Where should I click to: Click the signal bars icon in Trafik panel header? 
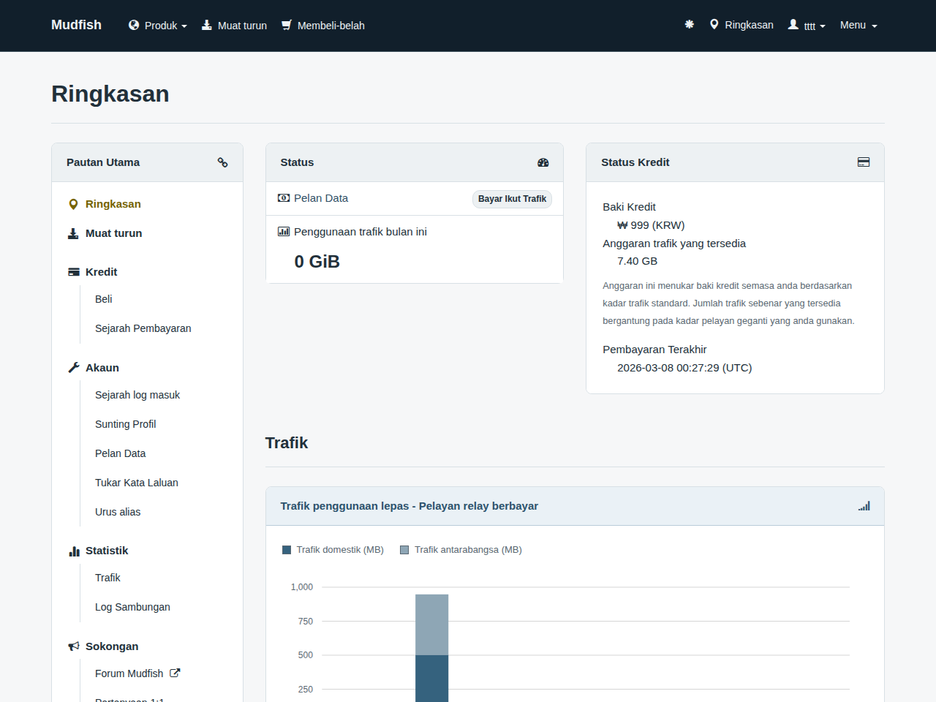864,506
